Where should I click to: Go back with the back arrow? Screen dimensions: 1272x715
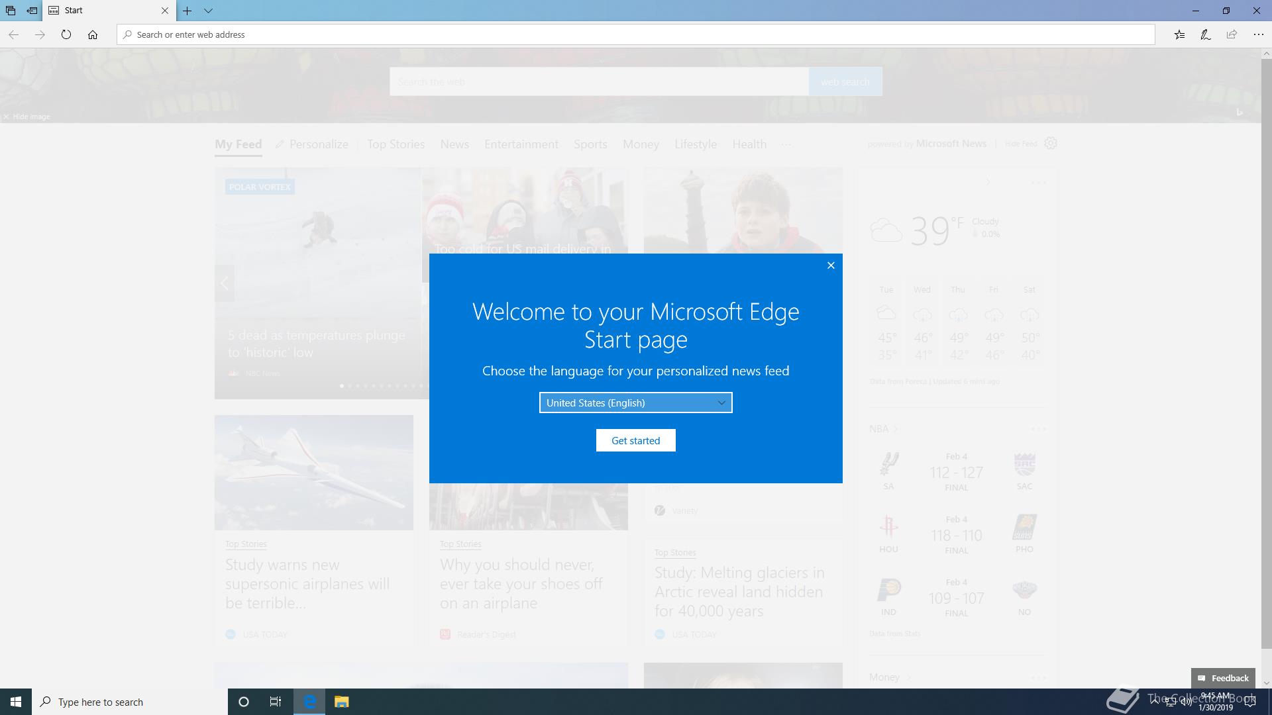pos(13,34)
